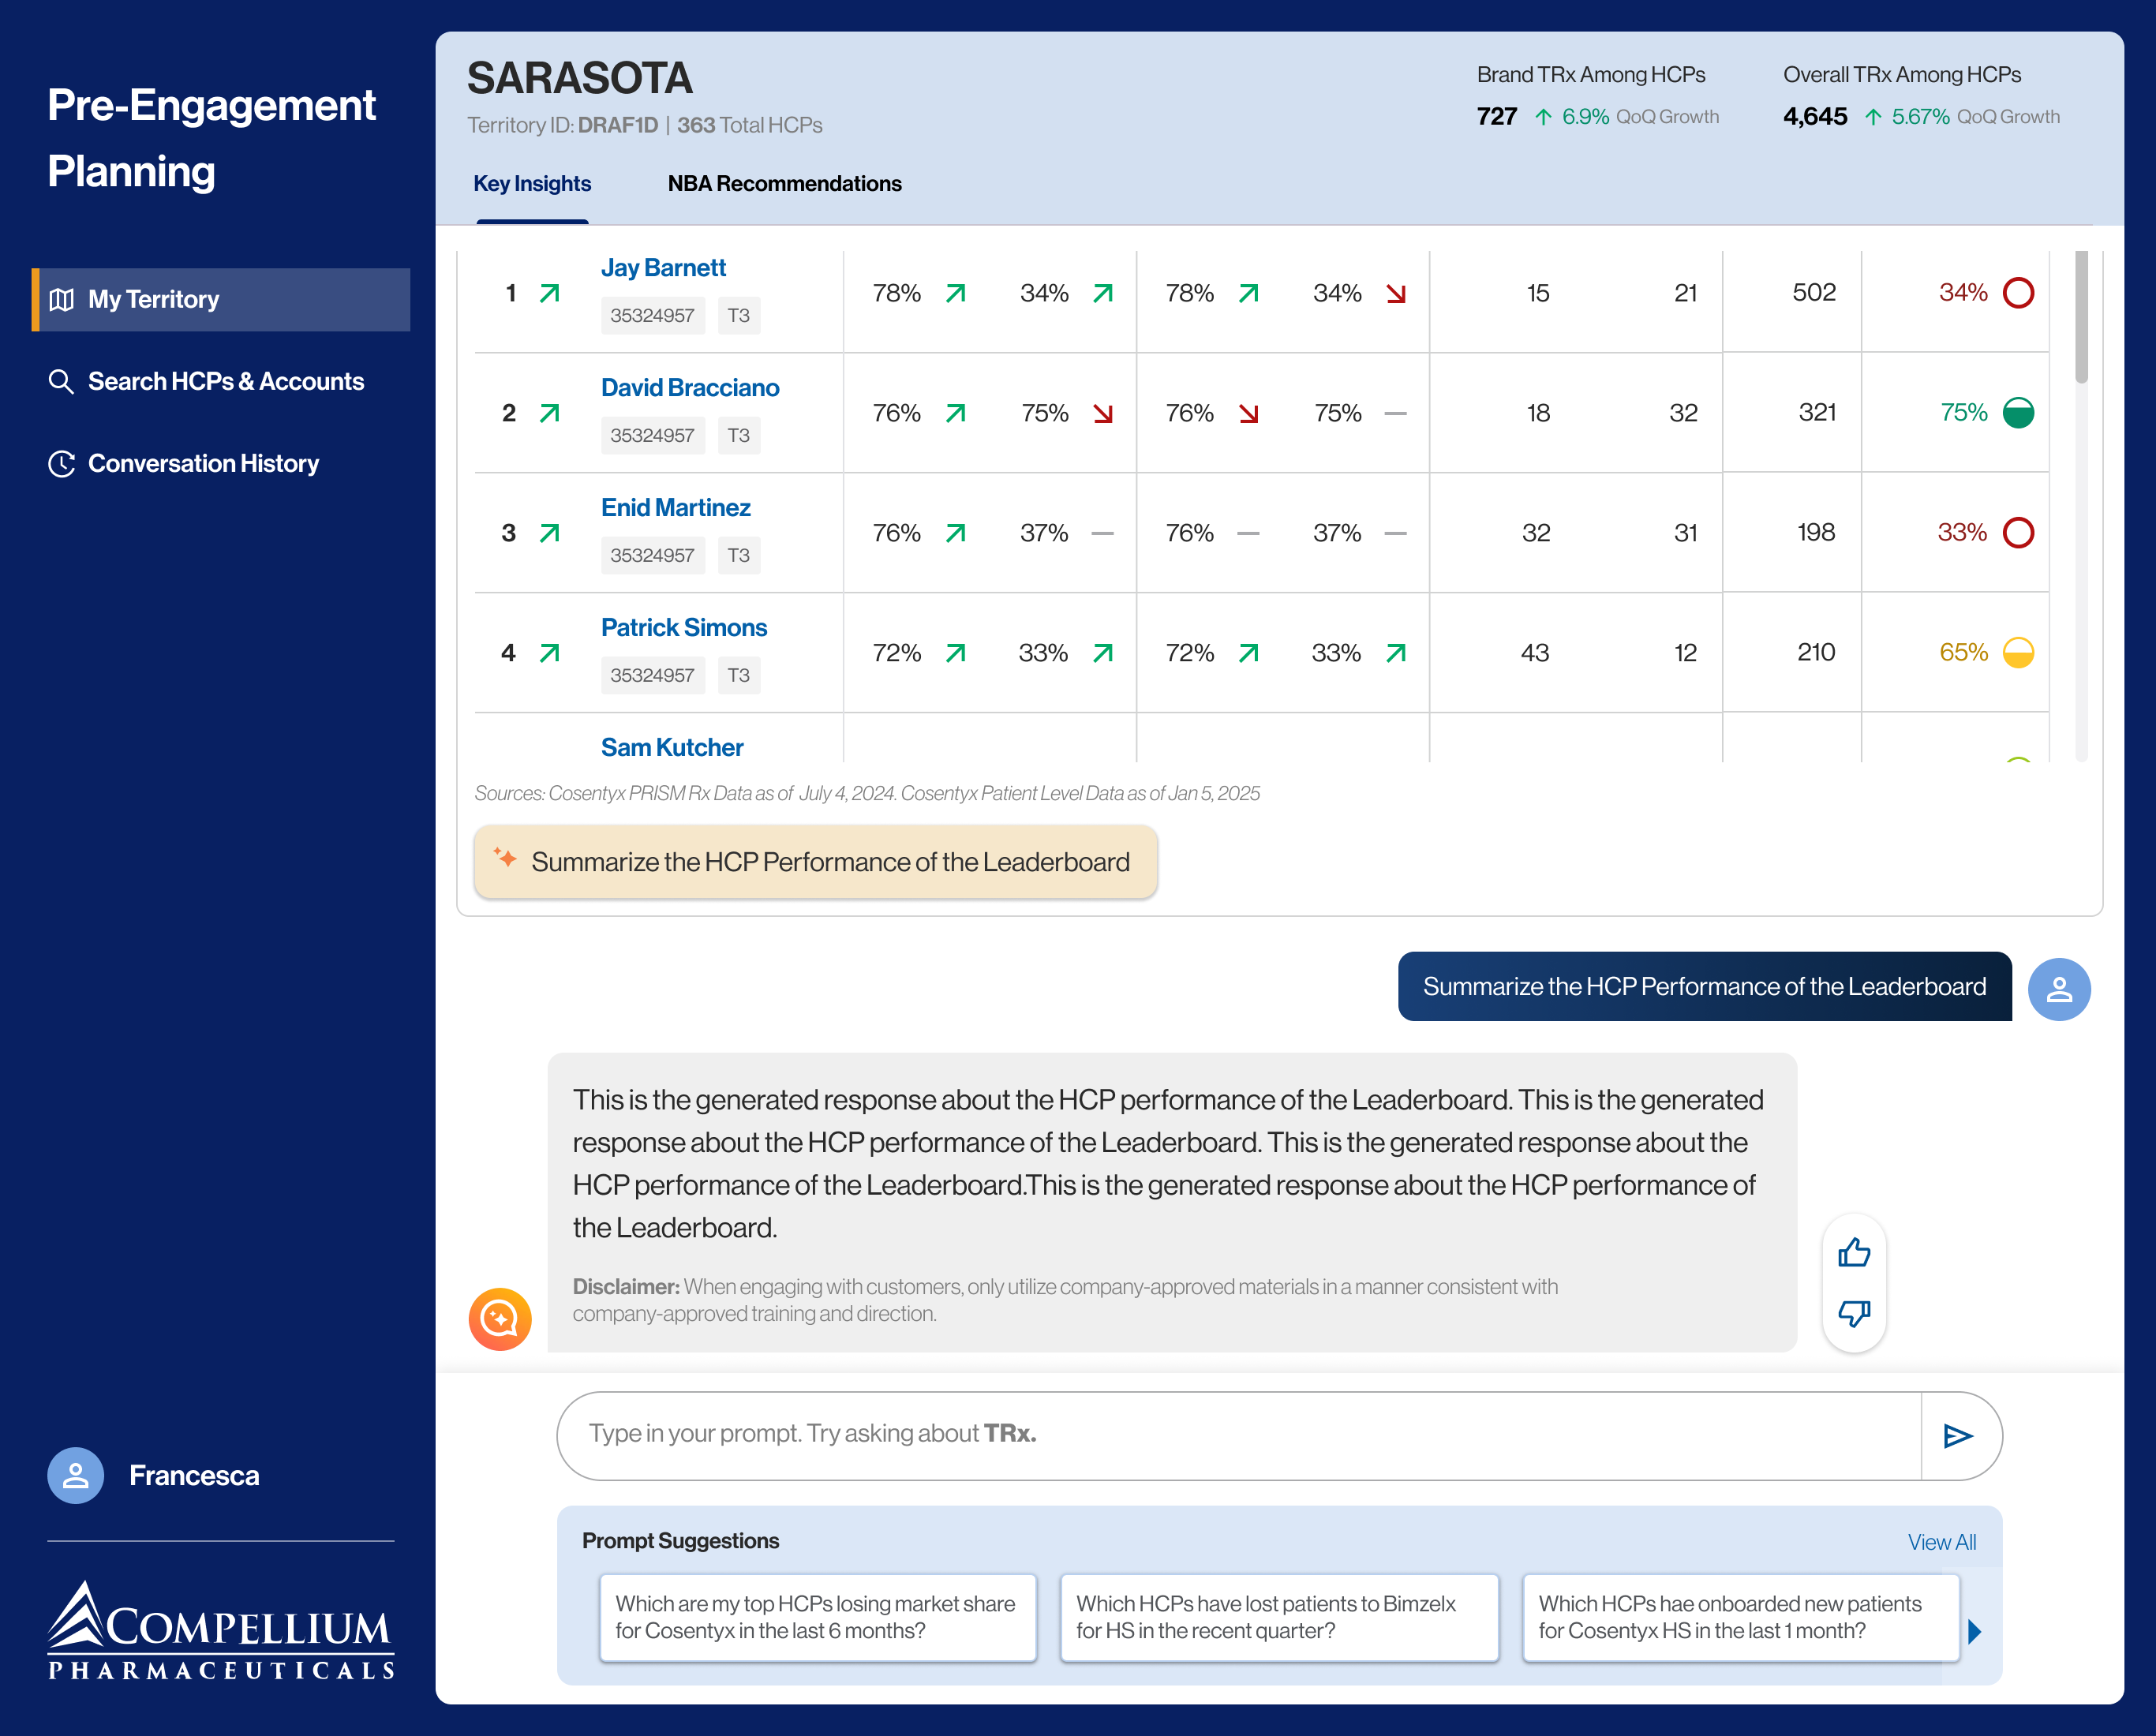Click Patrick Simons's rank trend arrow
2156x1736 pixels.
[x=549, y=653]
